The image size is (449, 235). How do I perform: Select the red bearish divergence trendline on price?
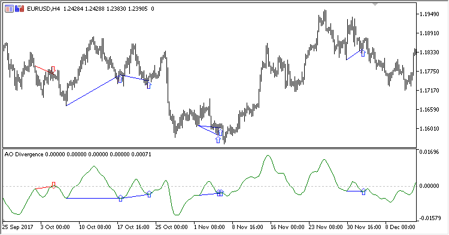pyautogui.click(x=44, y=70)
